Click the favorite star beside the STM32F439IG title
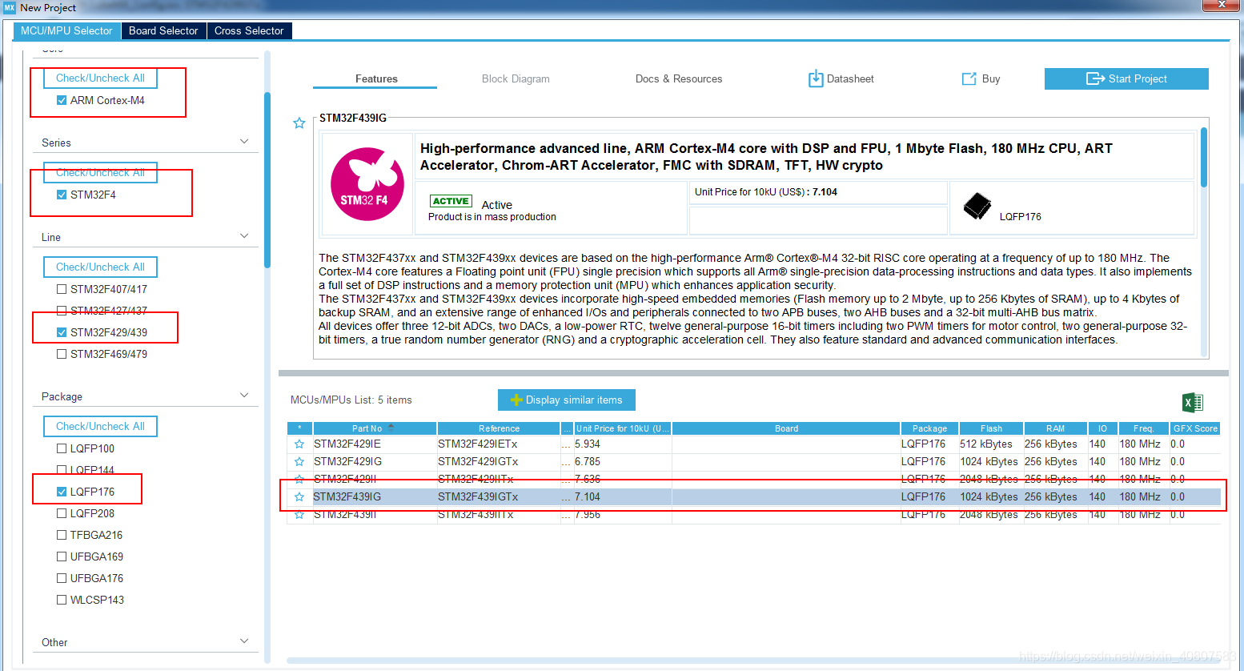The height and width of the screenshot is (671, 1244). point(299,123)
